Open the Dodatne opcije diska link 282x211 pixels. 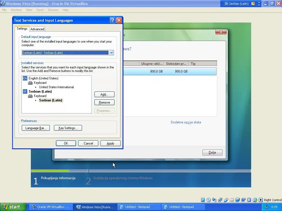click(x=186, y=122)
